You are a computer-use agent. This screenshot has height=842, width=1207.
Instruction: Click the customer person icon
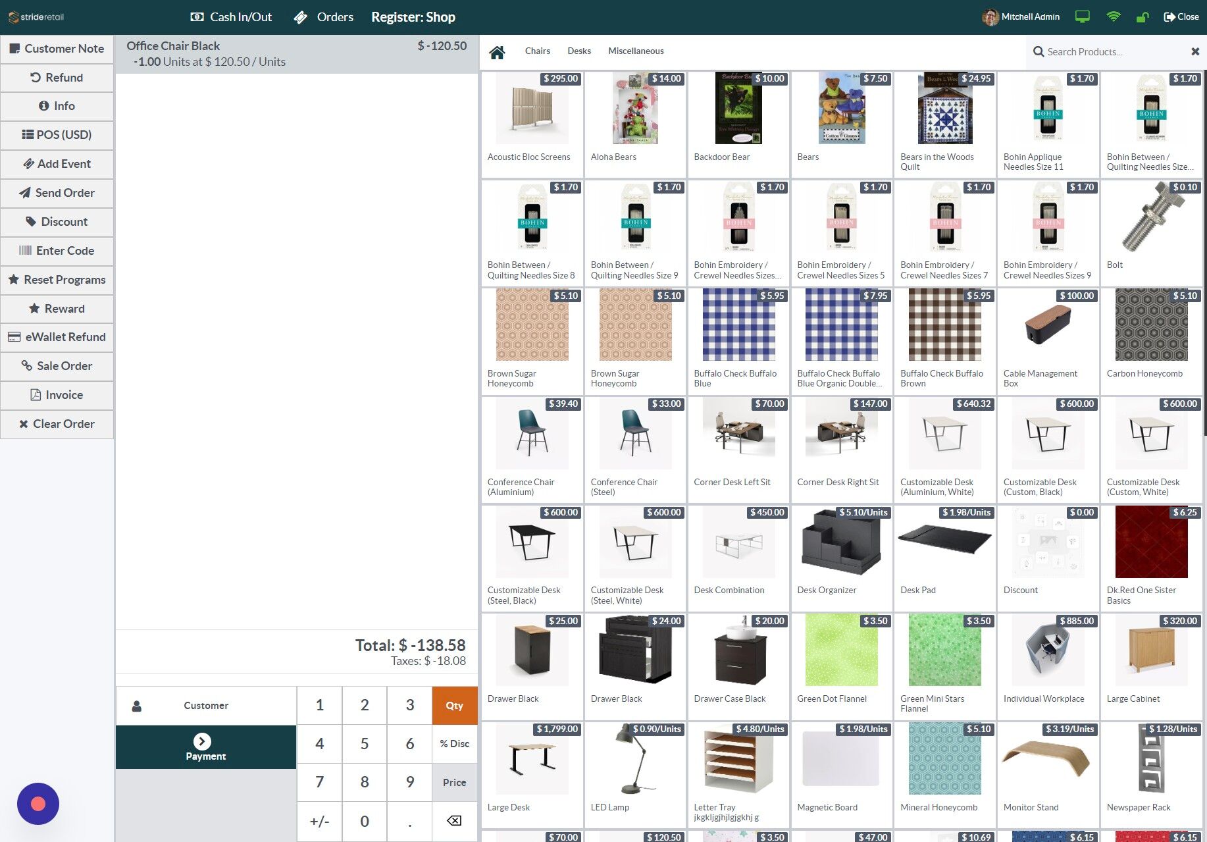pyautogui.click(x=137, y=706)
